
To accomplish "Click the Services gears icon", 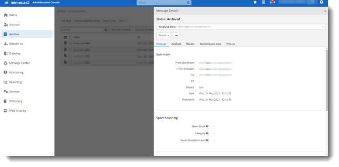I will pyautogui.click(x=6, y=92).
